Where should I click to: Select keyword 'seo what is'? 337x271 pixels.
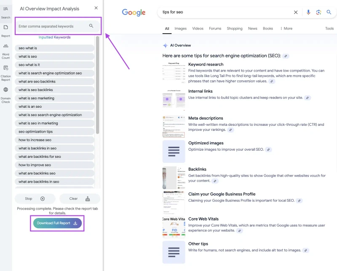(x=54, y=48)
